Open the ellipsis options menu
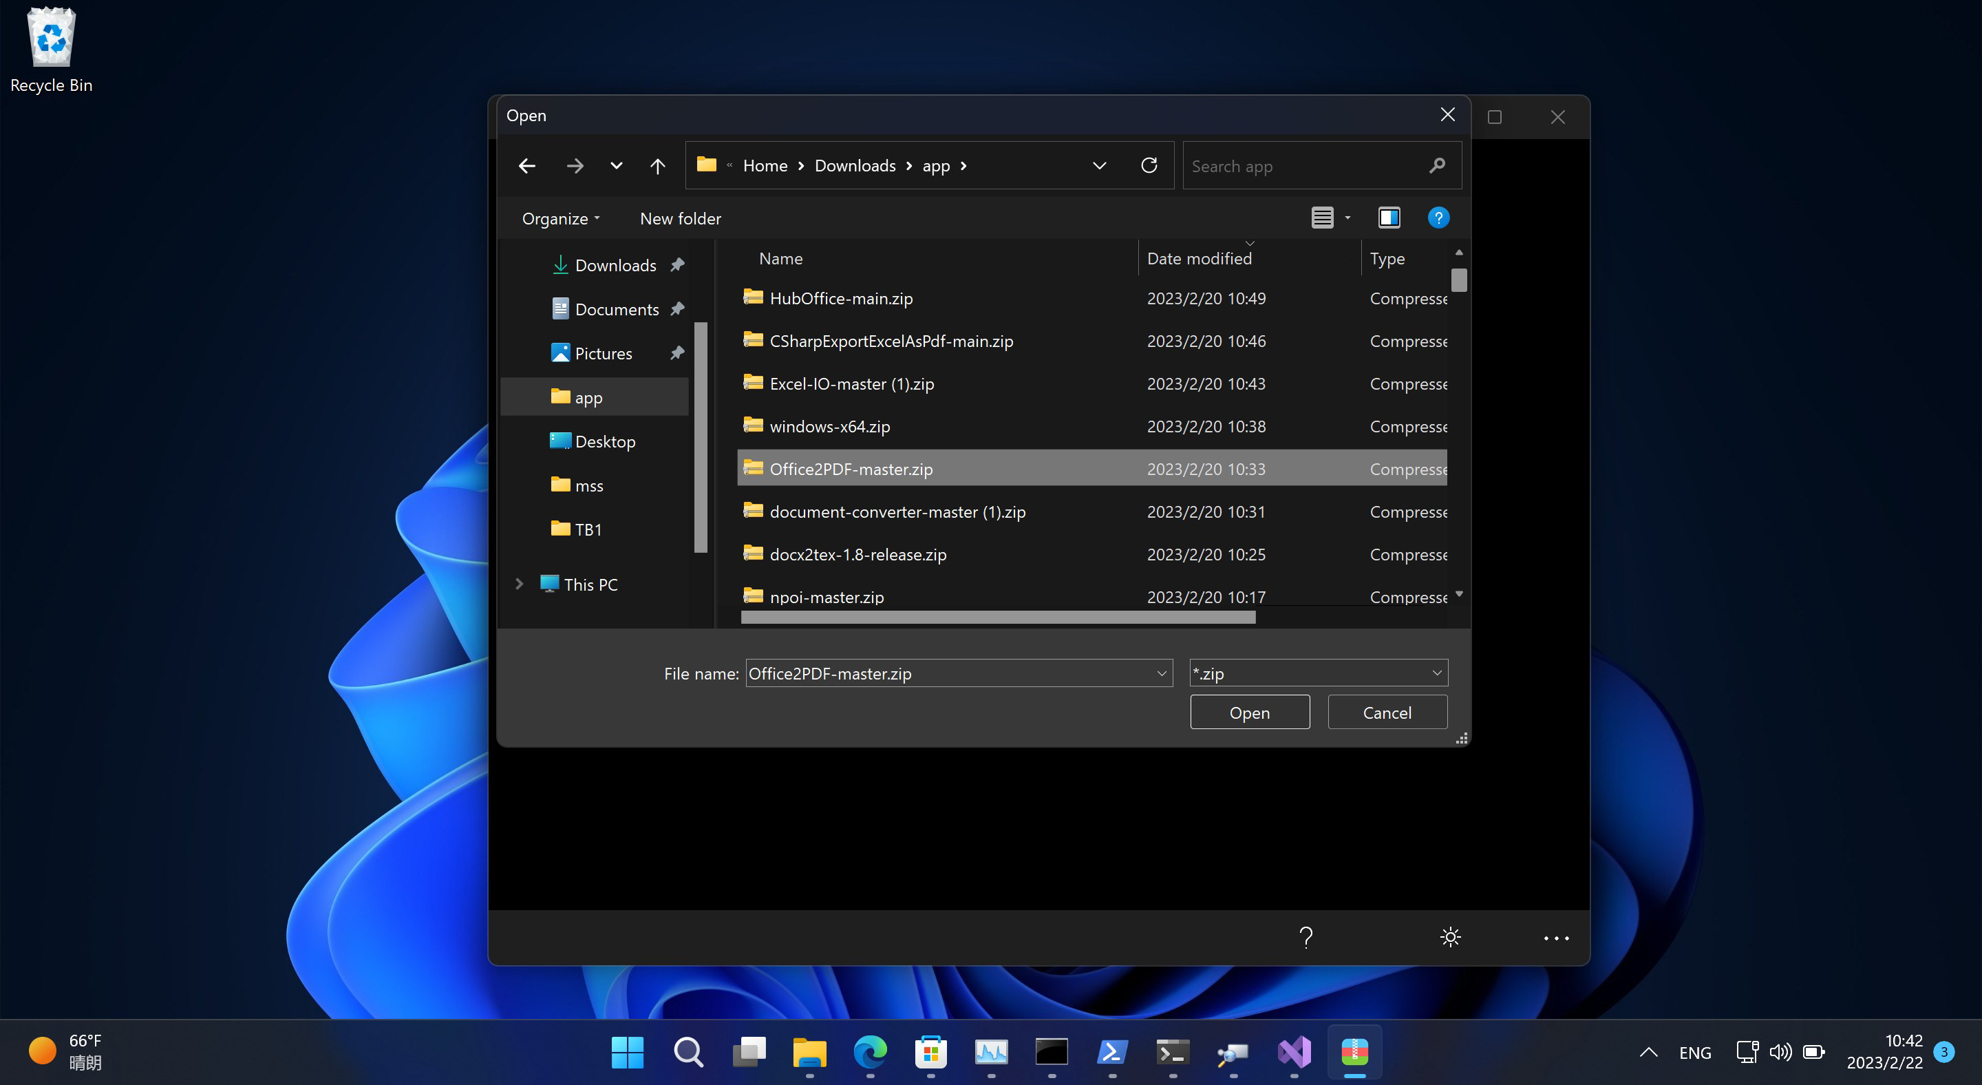1982x1085 pixels. (1556, 937)
